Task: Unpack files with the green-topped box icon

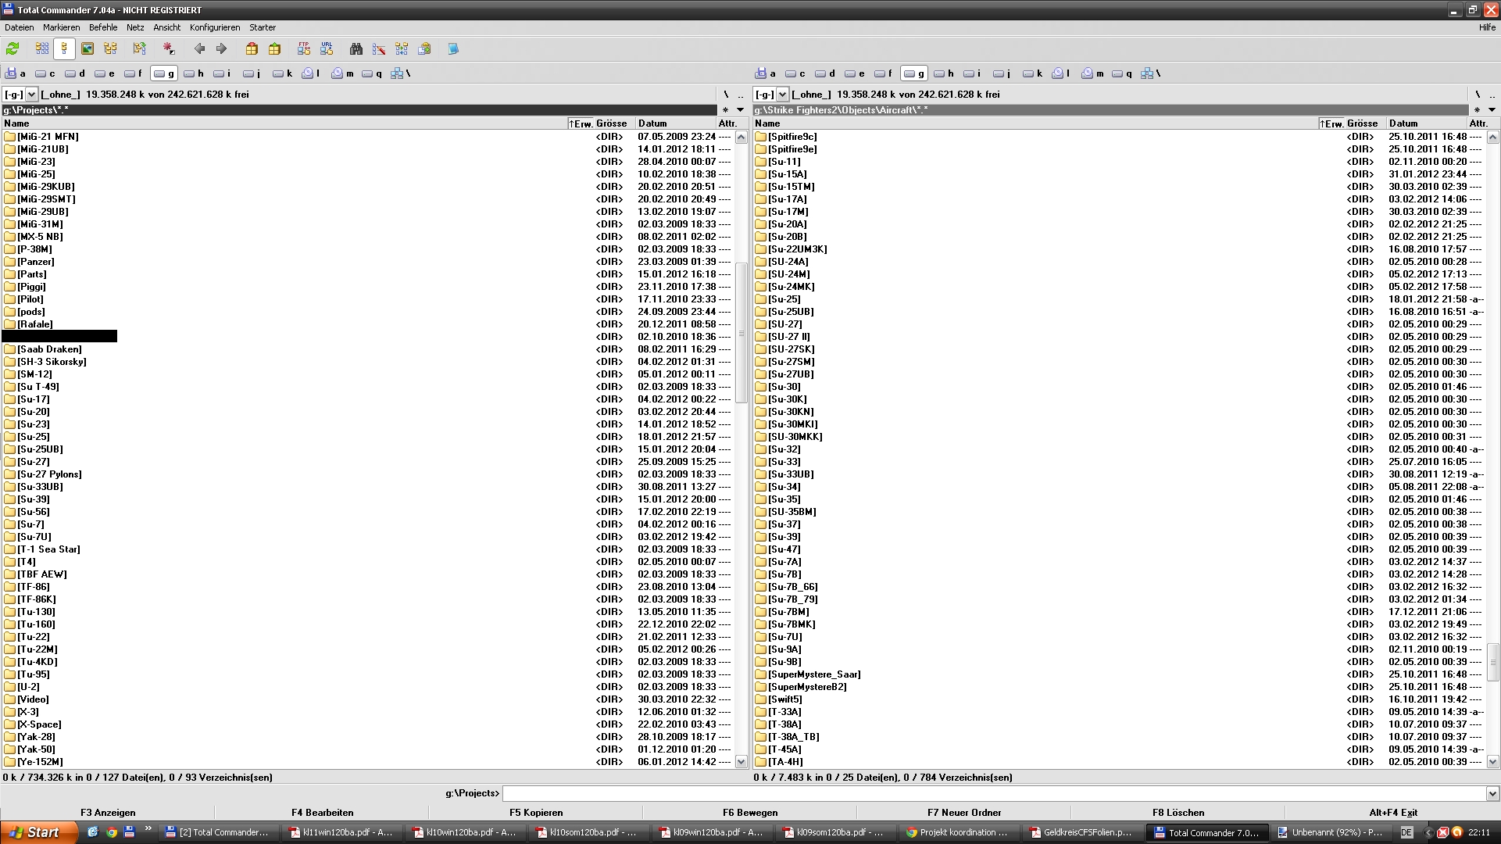Action: click(x=274, y=49)
